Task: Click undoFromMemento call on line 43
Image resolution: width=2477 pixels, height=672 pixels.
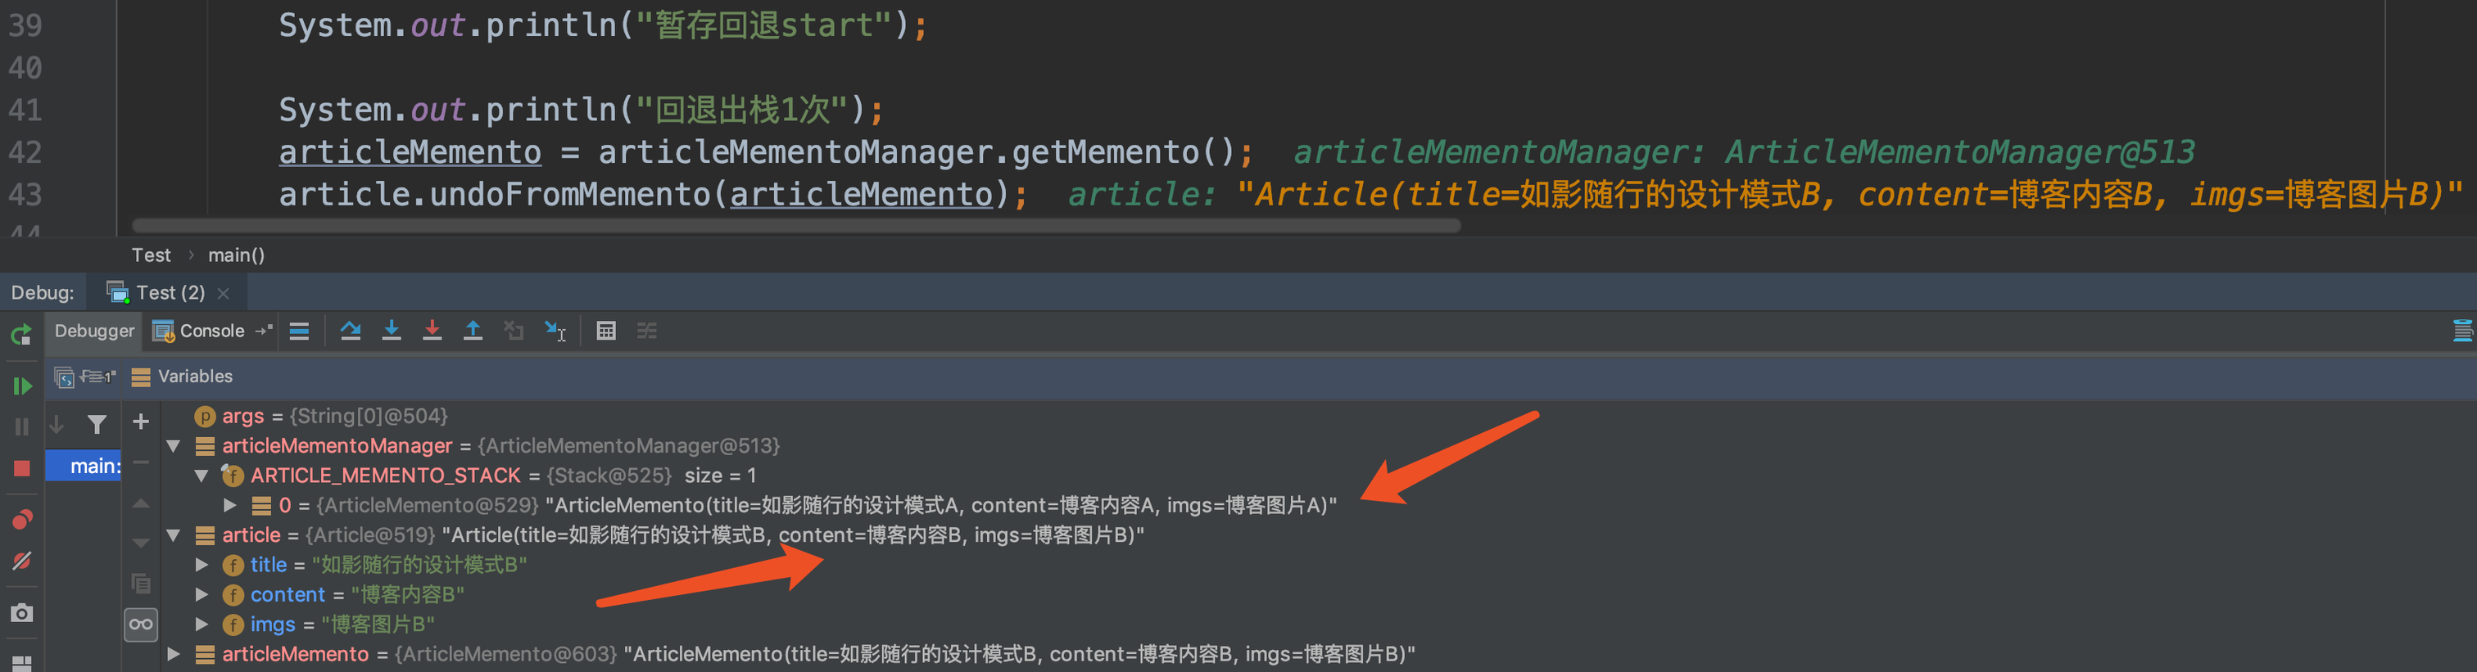Action: [x=570, y=194]
